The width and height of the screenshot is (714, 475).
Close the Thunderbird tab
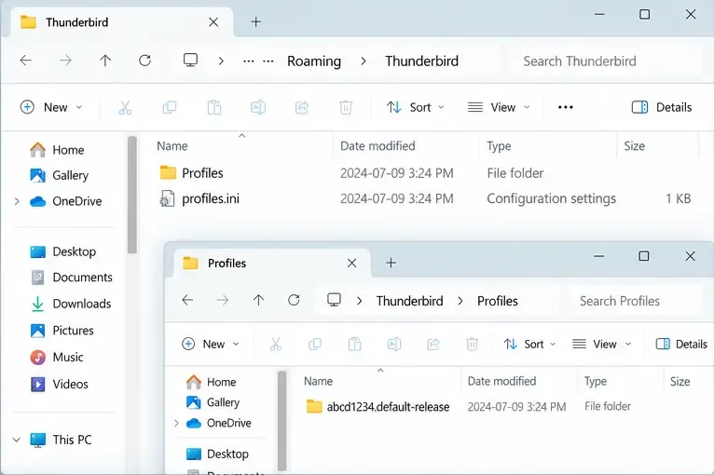coord(213,21)
